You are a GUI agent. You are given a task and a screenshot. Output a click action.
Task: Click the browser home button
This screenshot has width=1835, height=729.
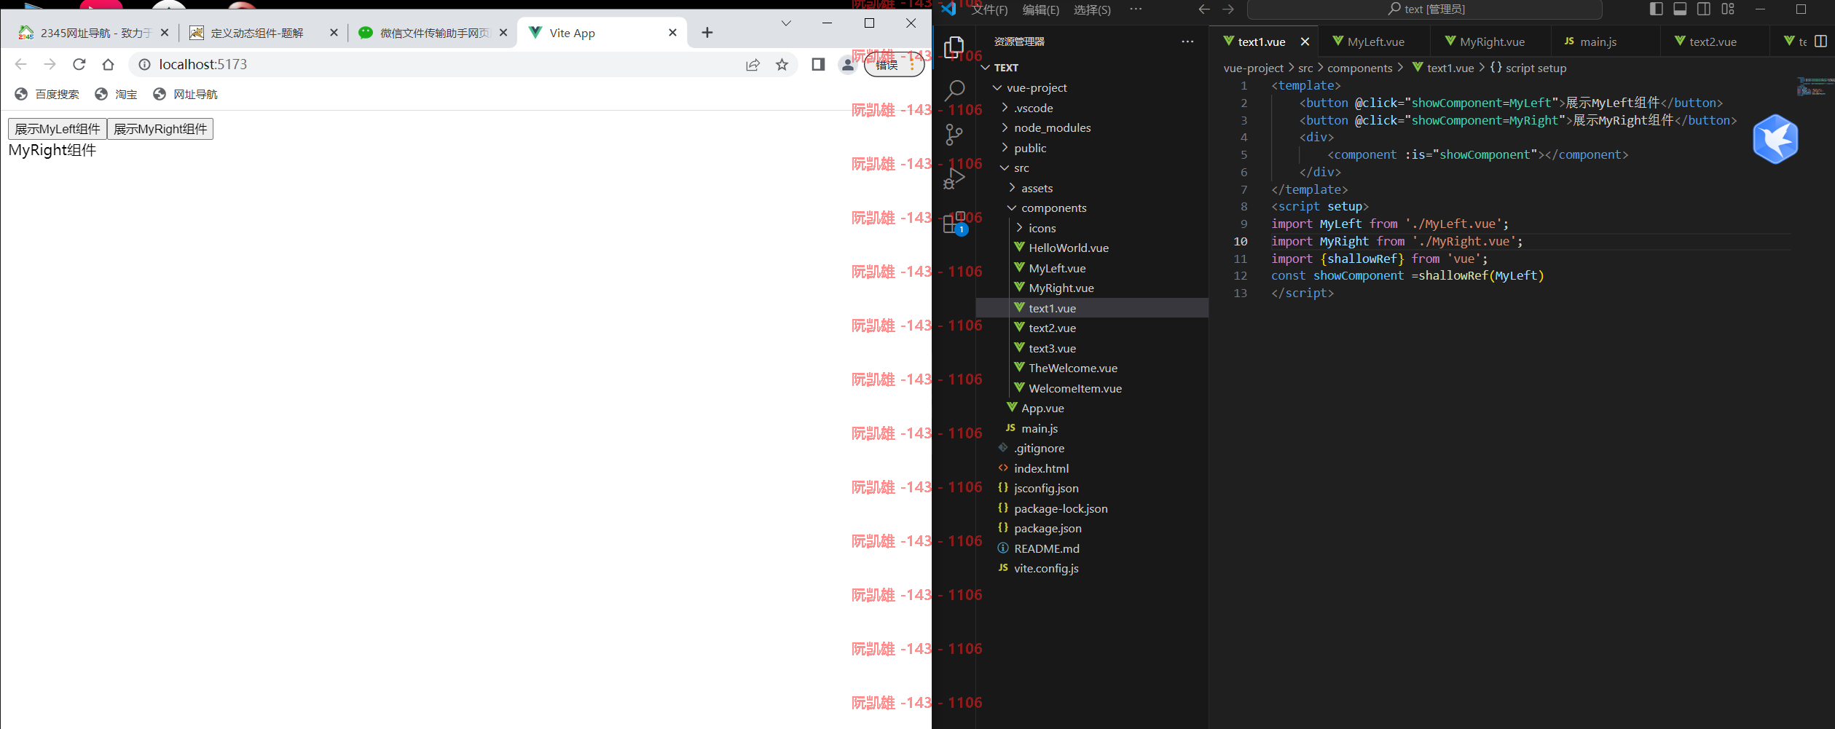coord(108,64)
